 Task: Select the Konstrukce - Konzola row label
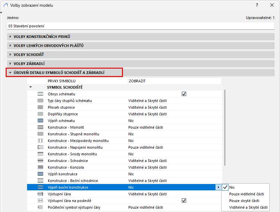click(x=66, y=167)
